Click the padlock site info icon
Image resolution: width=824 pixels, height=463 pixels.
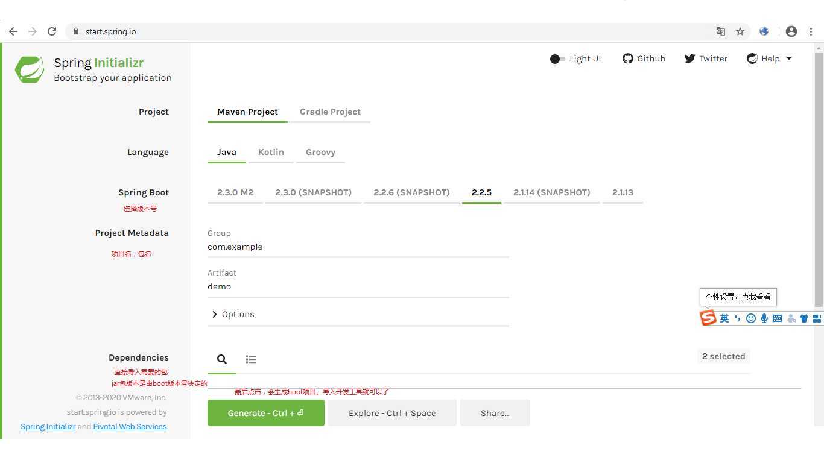(x=75, y=31)
